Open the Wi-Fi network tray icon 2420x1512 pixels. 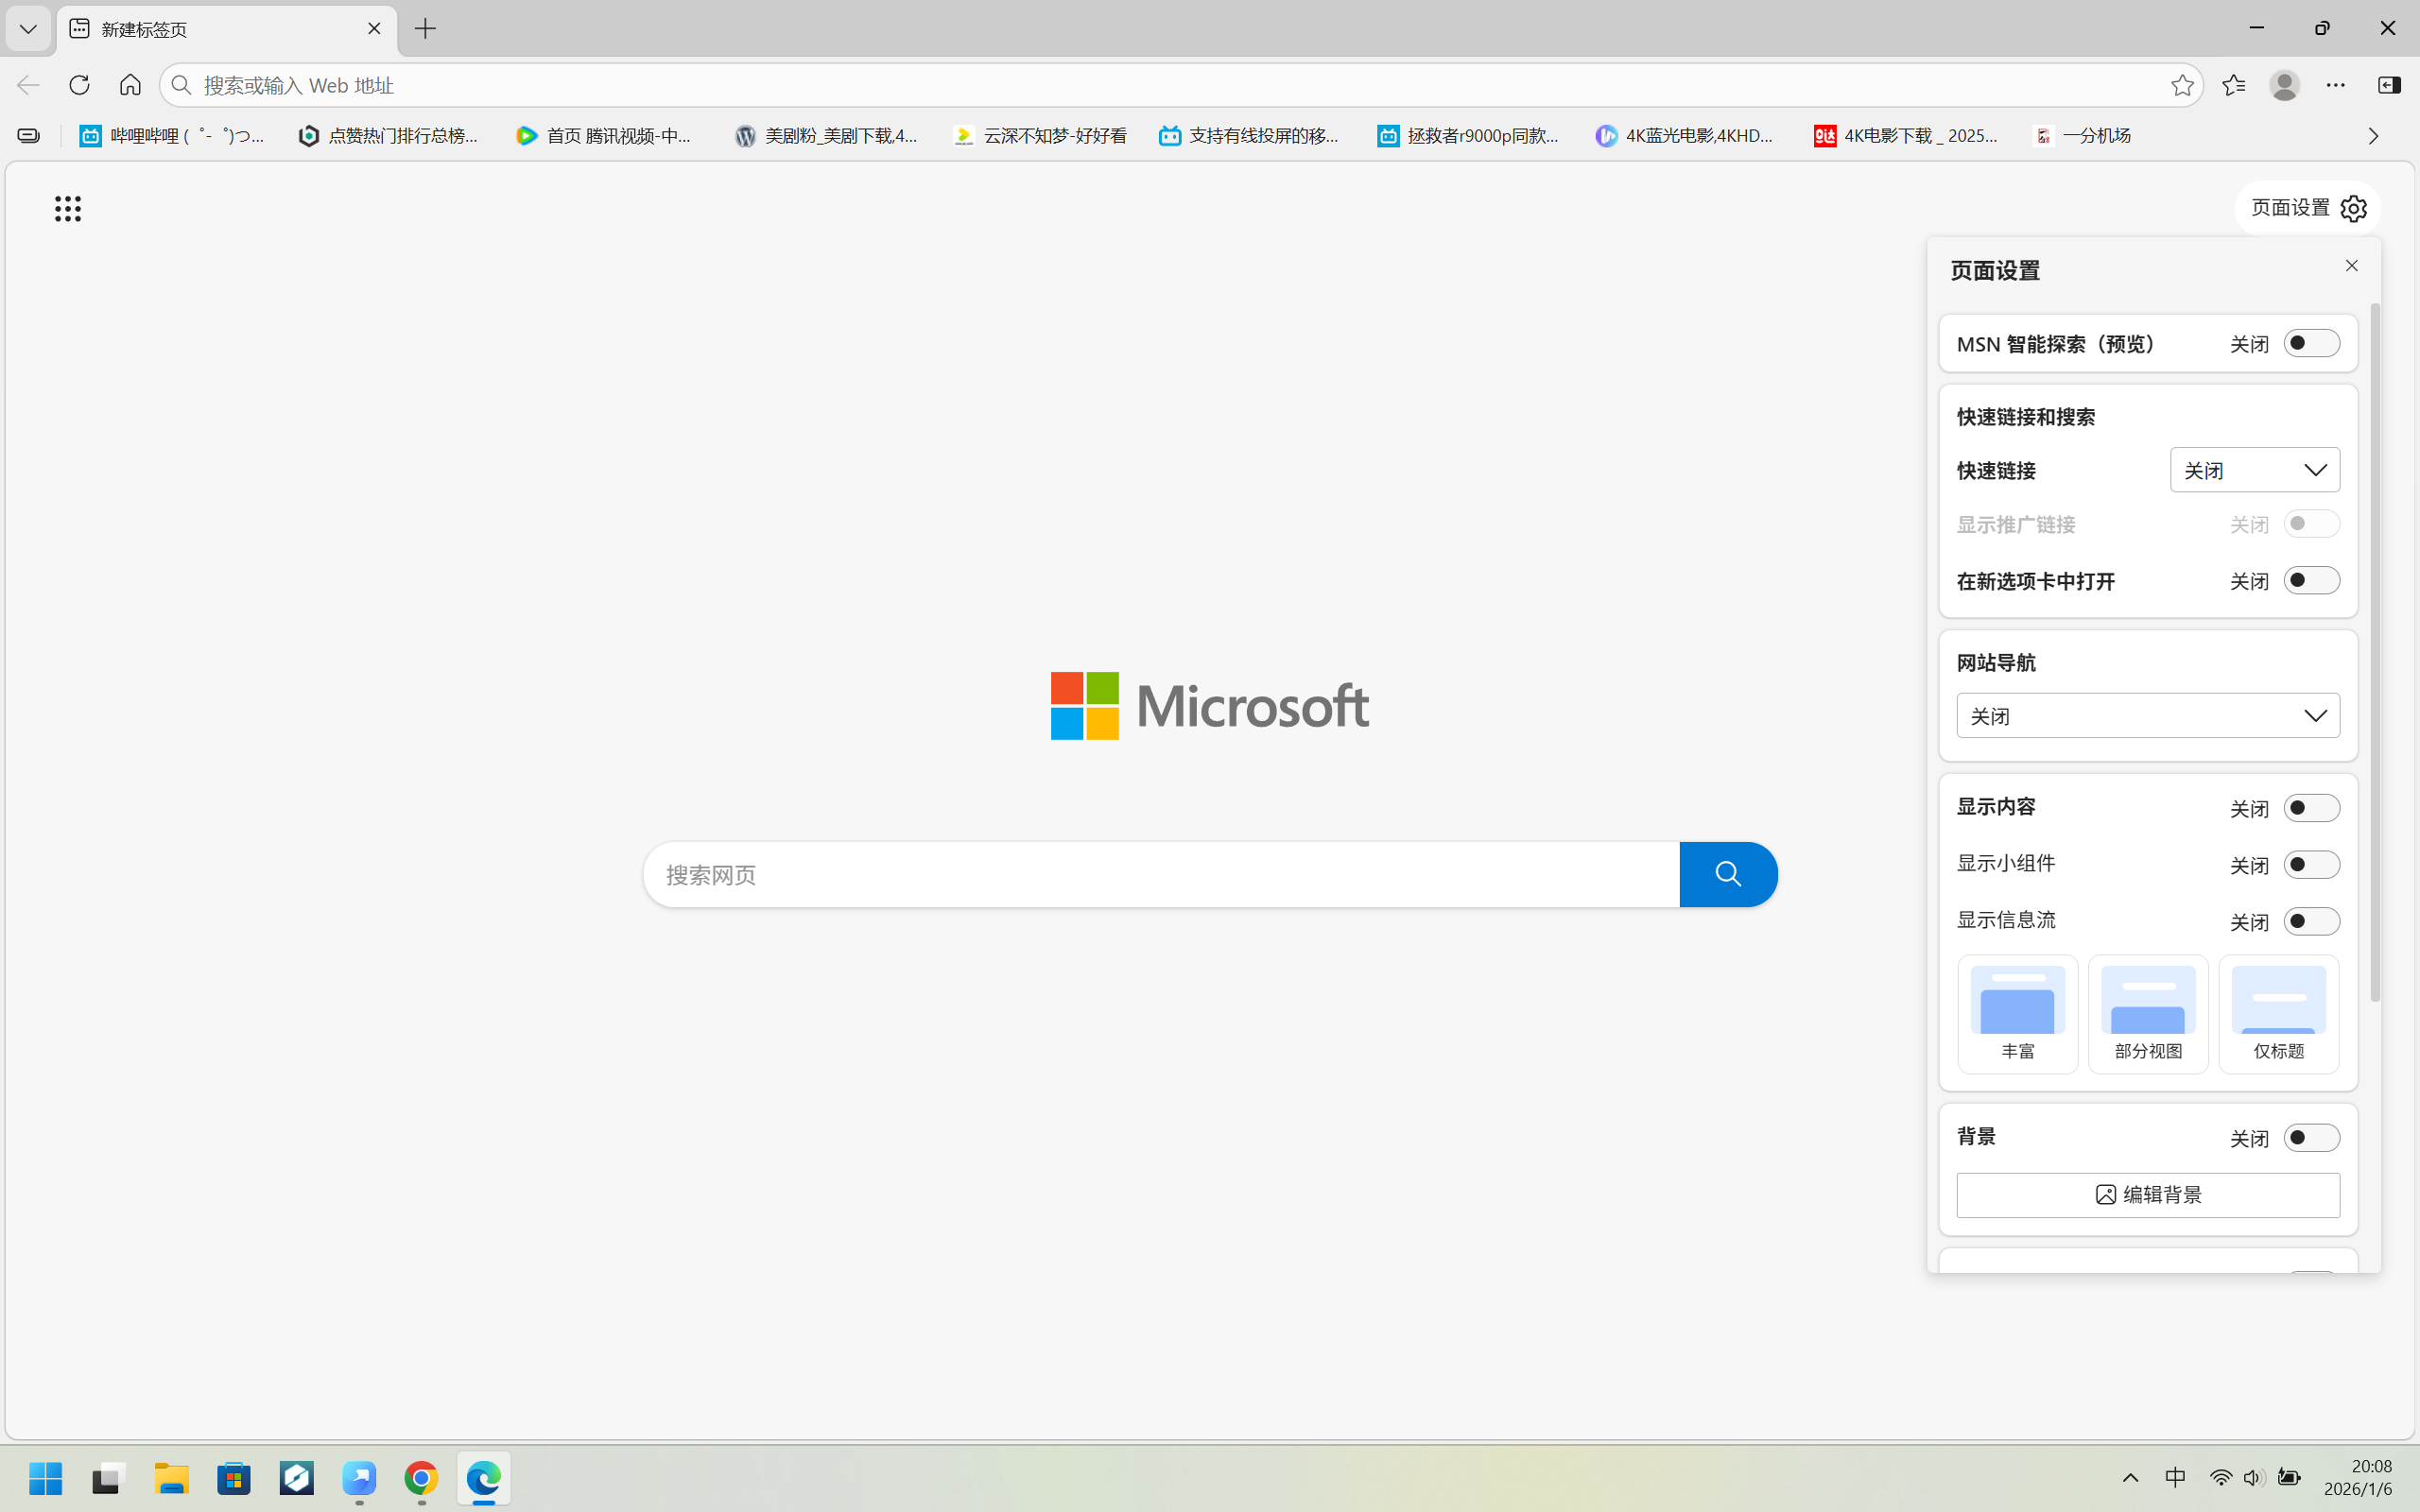click(2220, 1478)
